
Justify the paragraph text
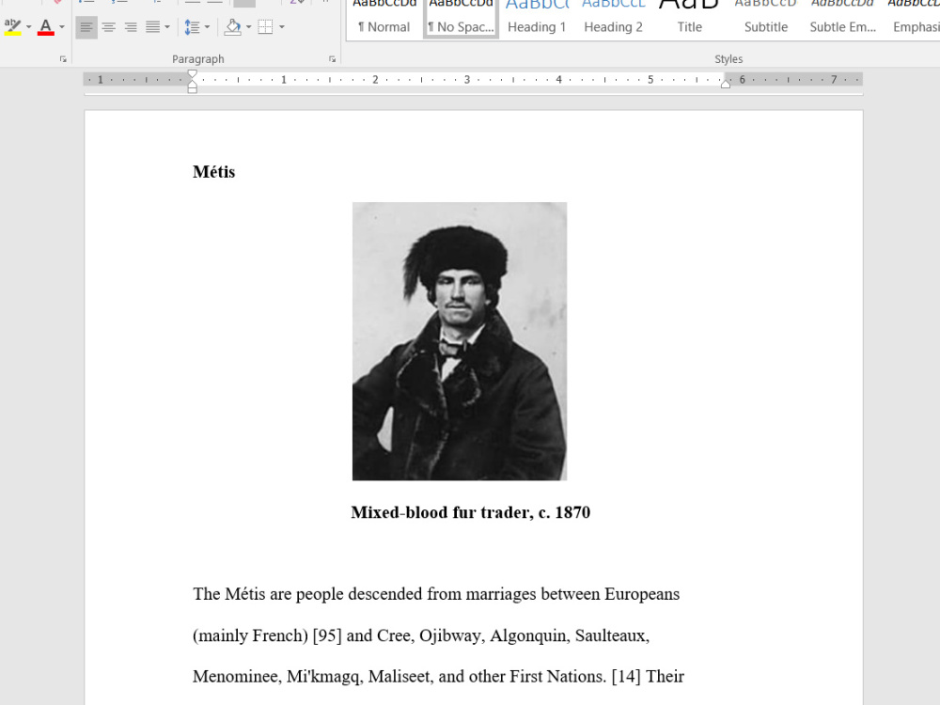153,27
